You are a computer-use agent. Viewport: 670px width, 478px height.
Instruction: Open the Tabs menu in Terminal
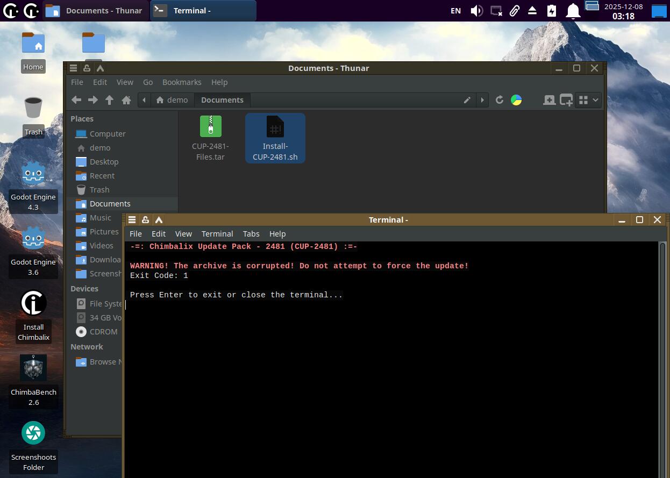(x=251, y=234)
